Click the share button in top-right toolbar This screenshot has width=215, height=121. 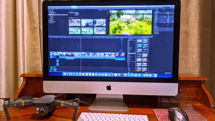pyautogui.click(x=173, y=7)
